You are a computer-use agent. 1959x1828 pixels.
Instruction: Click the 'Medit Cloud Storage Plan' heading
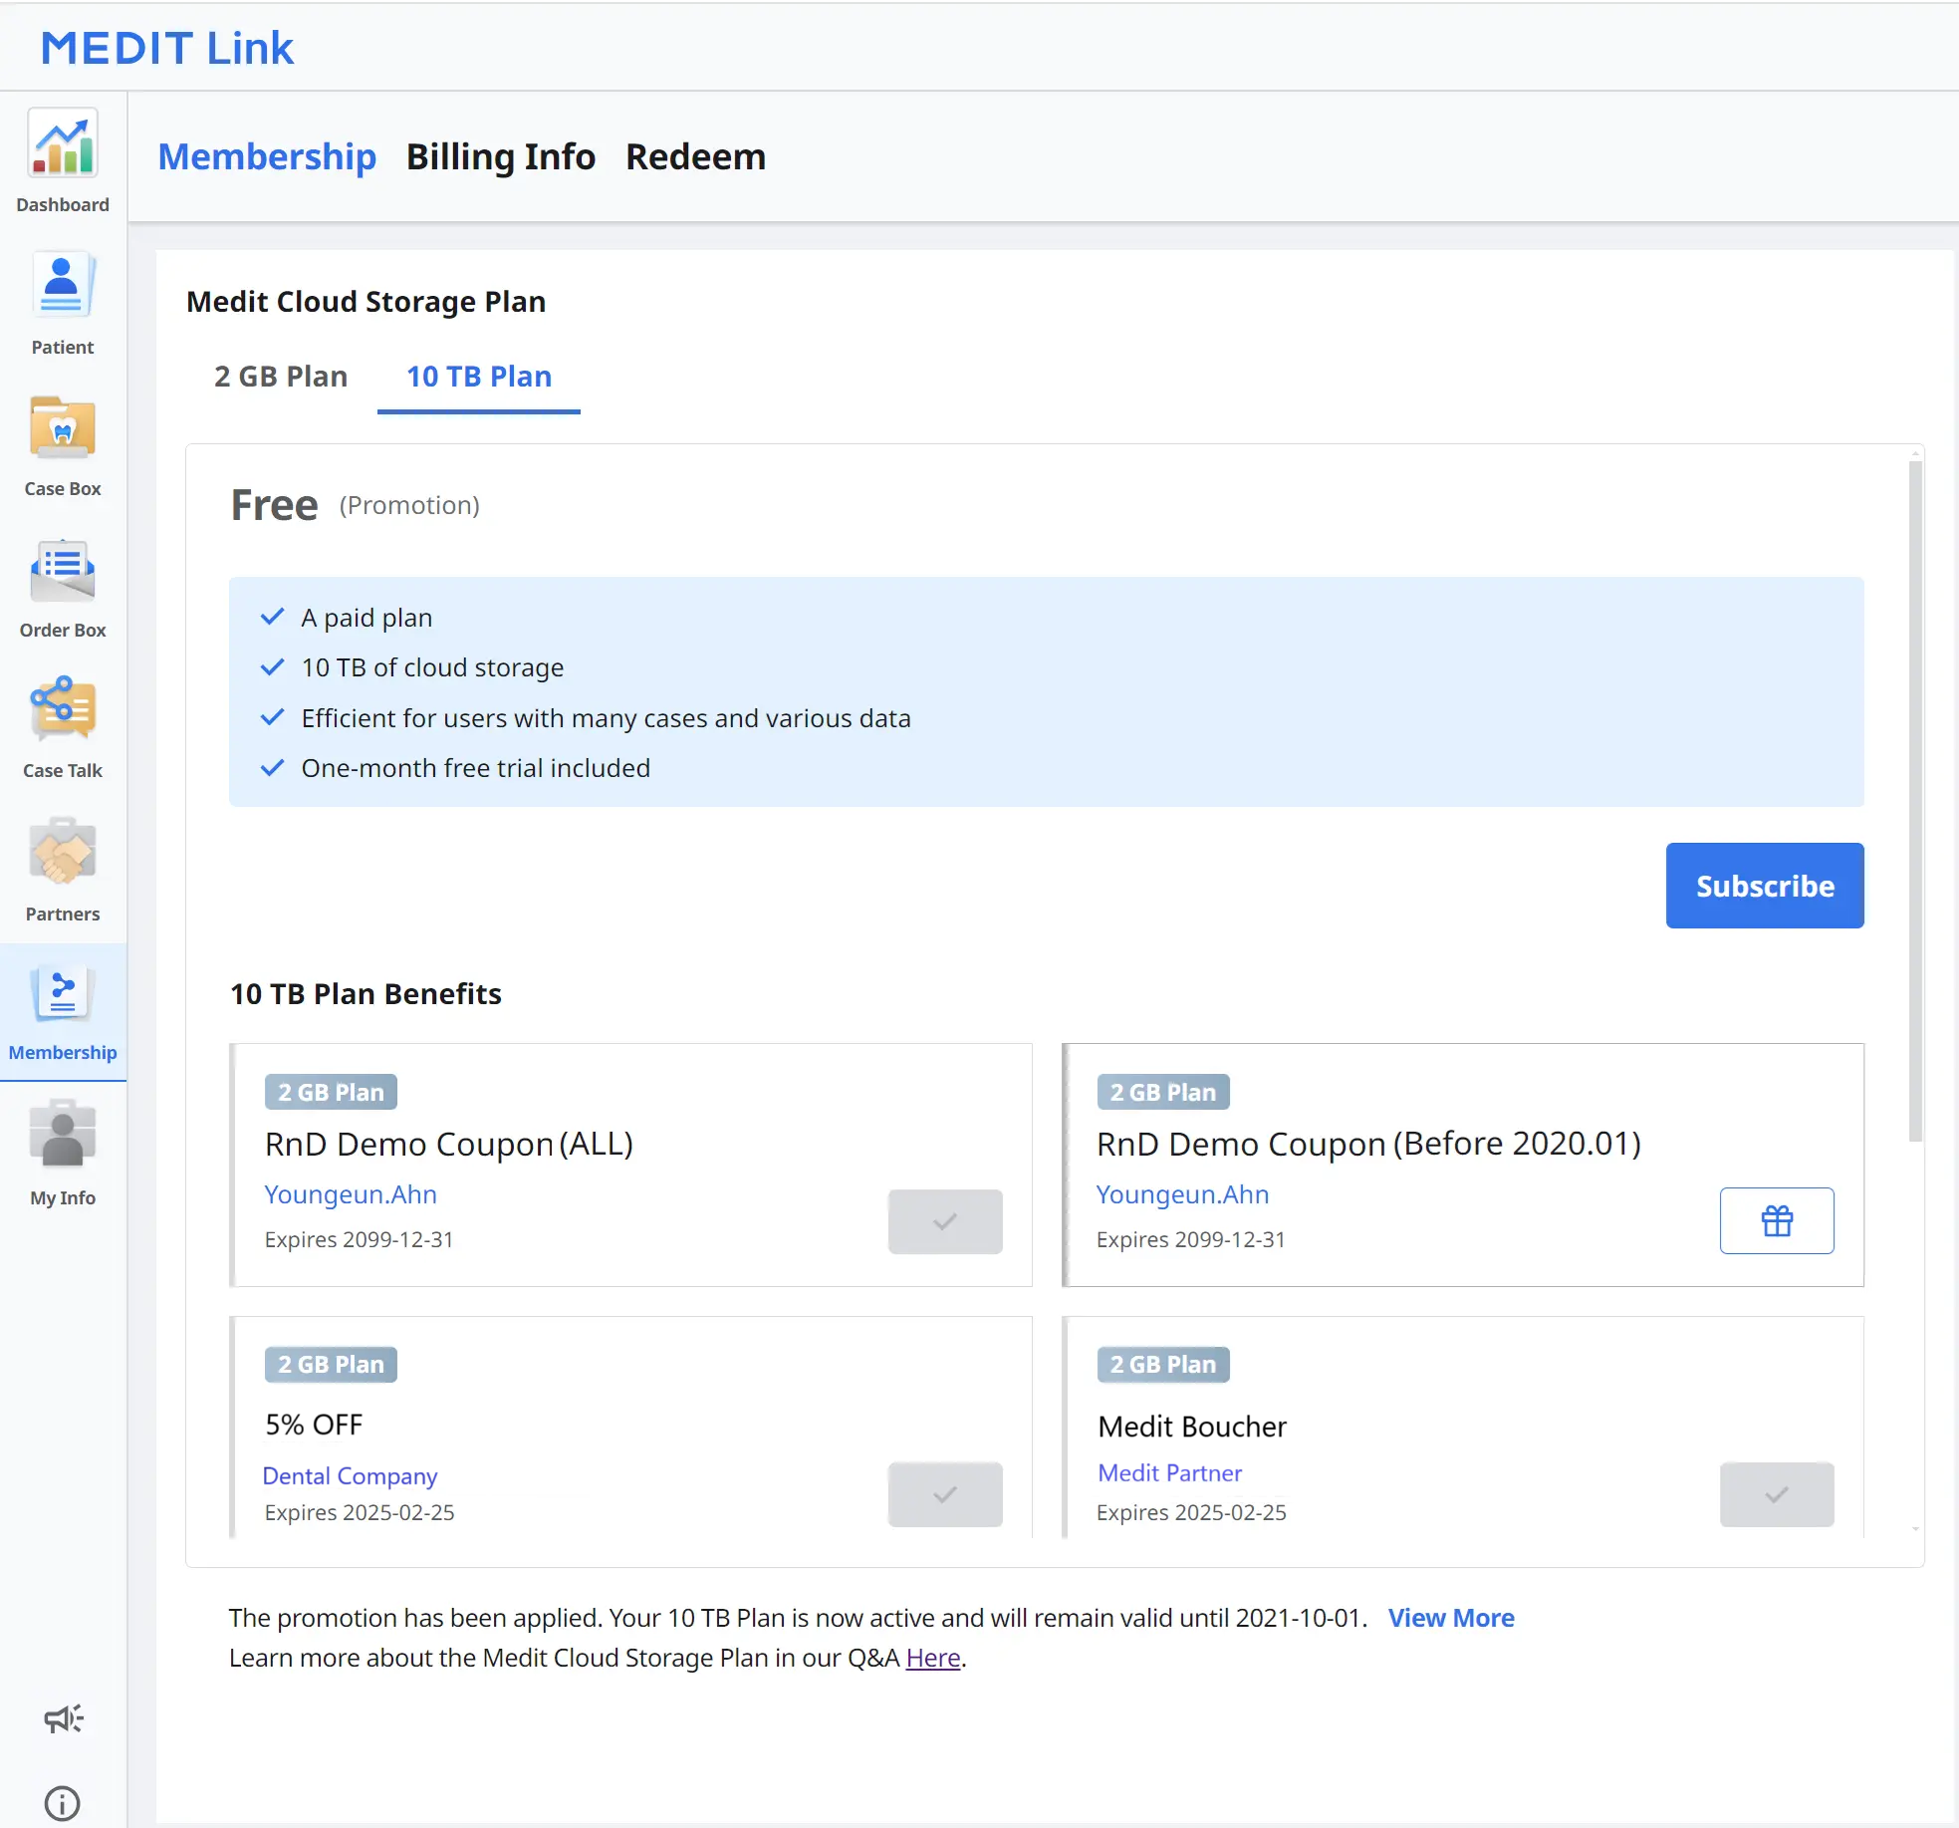pyautogui.click(x=366, y=302)
